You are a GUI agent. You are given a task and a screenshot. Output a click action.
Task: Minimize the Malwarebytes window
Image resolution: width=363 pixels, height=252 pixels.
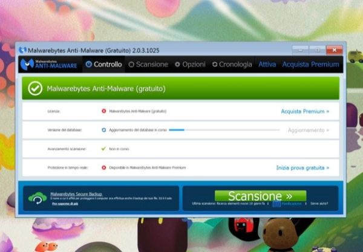click(x=300, y=50)
